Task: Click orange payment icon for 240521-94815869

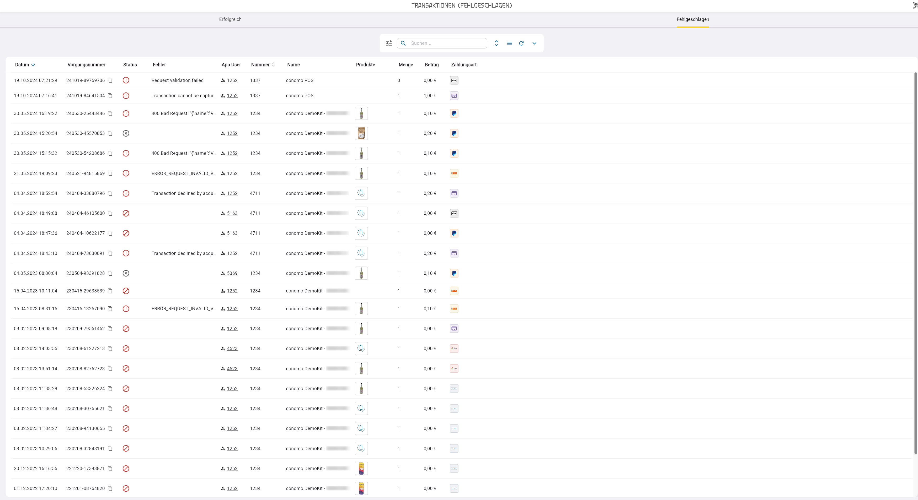Action: tap(454, 173)
